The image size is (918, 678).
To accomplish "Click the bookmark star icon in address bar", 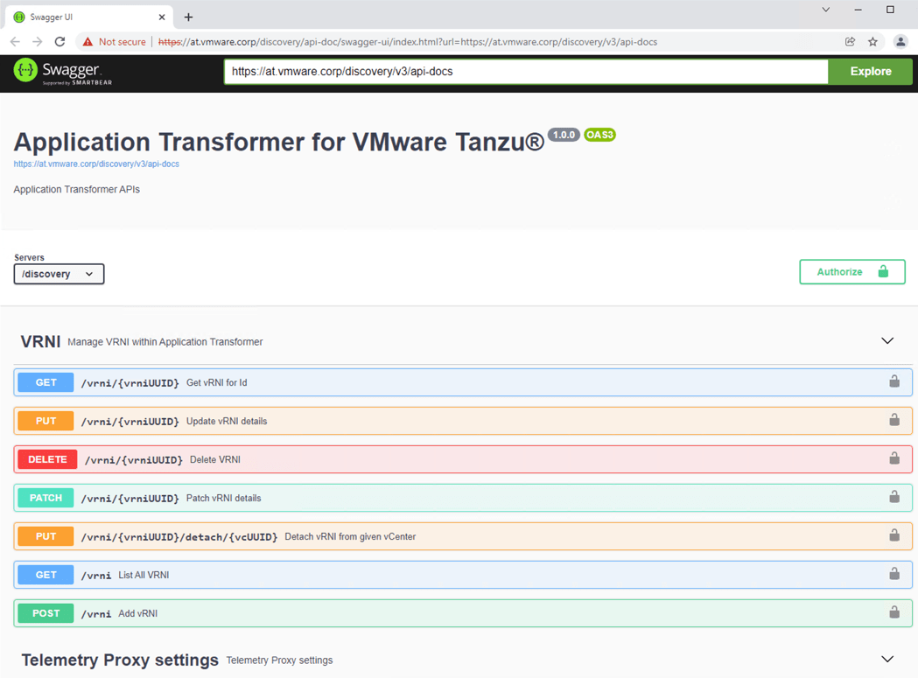I will (x=872, y=42).
